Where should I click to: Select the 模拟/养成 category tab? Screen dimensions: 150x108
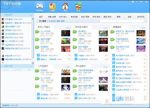coord(107,17)
